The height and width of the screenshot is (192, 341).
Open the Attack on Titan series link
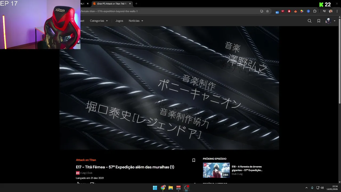(86, 160)
